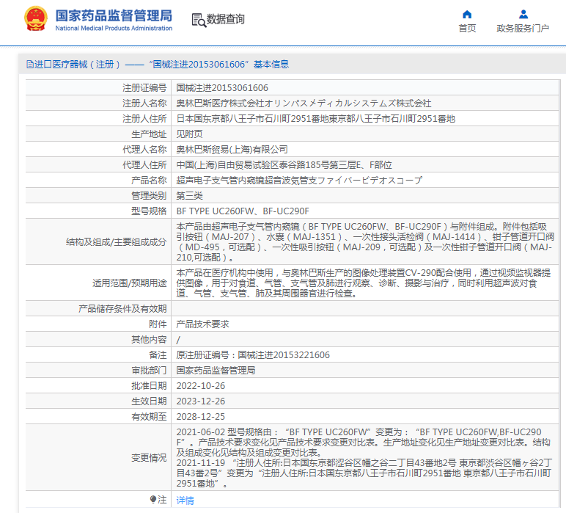Click the 管理类别 label
The image size is (566, 513).
tap(149, 195)
